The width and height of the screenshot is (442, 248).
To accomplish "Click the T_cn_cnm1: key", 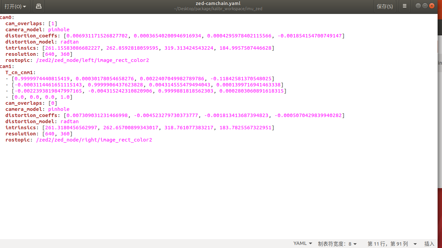I will [x=20, y=72].
